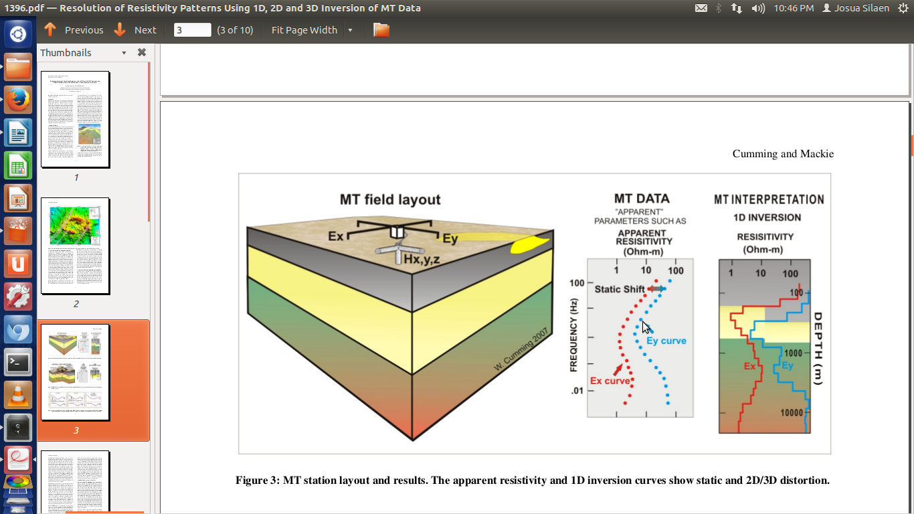Image resolution: width=914 pixels, height=514 pixels.
Task: Open the sound indicator menu
Action: coord(759,8)
